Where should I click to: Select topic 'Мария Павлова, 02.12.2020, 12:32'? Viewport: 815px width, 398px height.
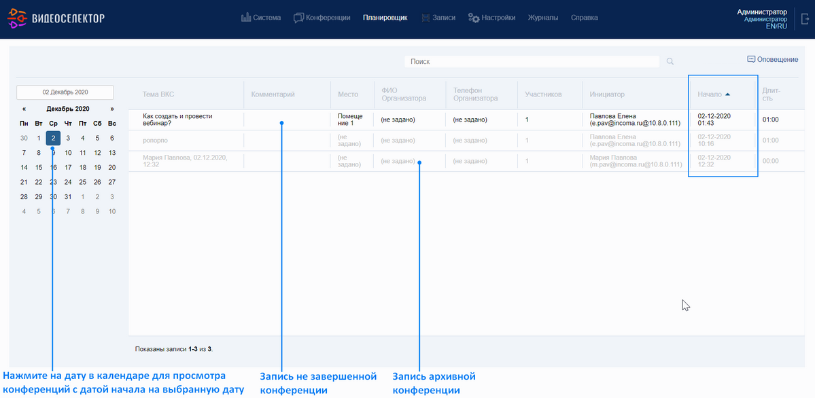pos(185,161)
